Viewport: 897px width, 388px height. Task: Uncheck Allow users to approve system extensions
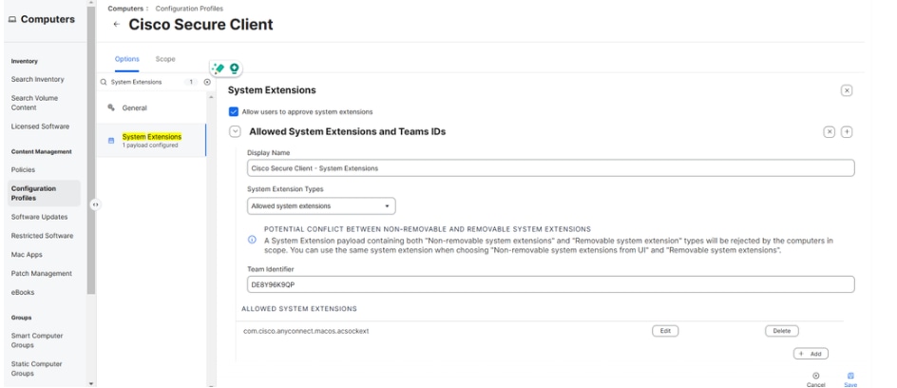[x=235, y=112]
